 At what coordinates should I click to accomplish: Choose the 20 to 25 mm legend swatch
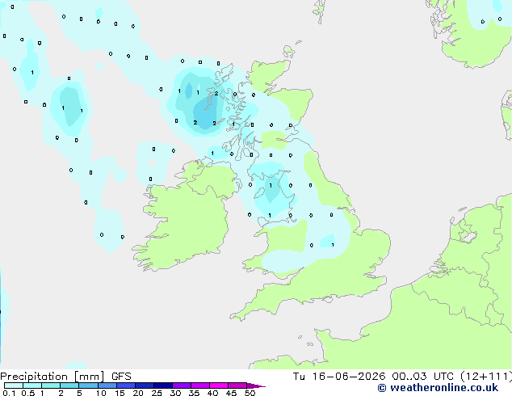tap(145, 385)
